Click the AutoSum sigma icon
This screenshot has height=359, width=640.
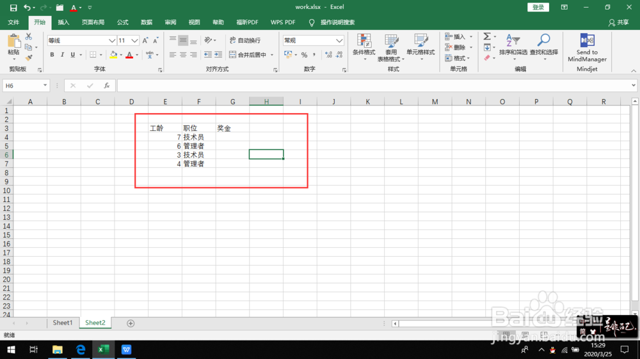[487, 36]
